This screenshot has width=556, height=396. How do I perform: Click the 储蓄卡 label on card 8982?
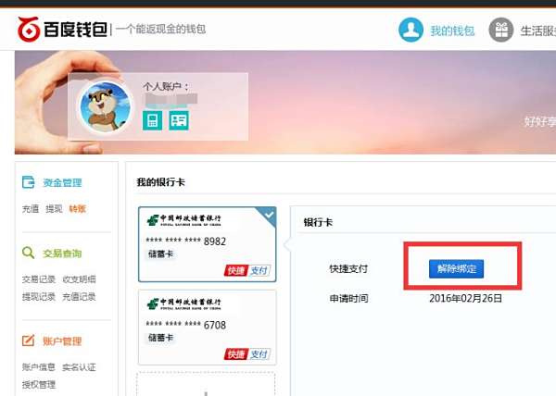pos(160,254)
